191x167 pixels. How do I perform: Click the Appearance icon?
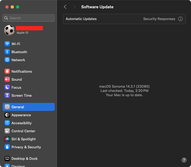pyautogui.click(x=7, y=115)
